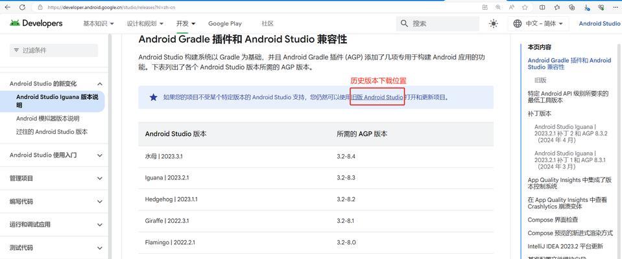Image resolution: width=622 pixels, height=259 pixels.
Task: Select the Android Studio tab at top right
Action: coord(599,24)
